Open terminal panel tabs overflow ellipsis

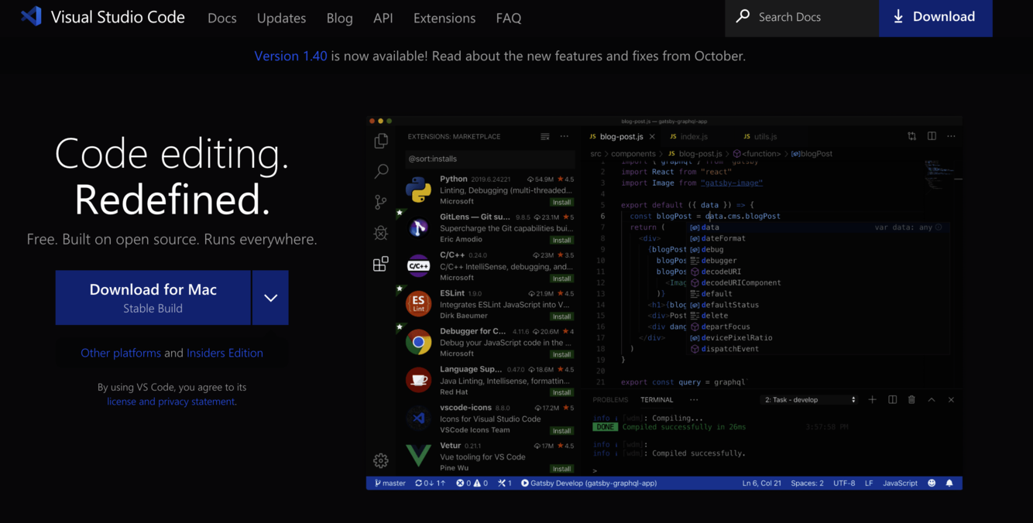point(694,400)
